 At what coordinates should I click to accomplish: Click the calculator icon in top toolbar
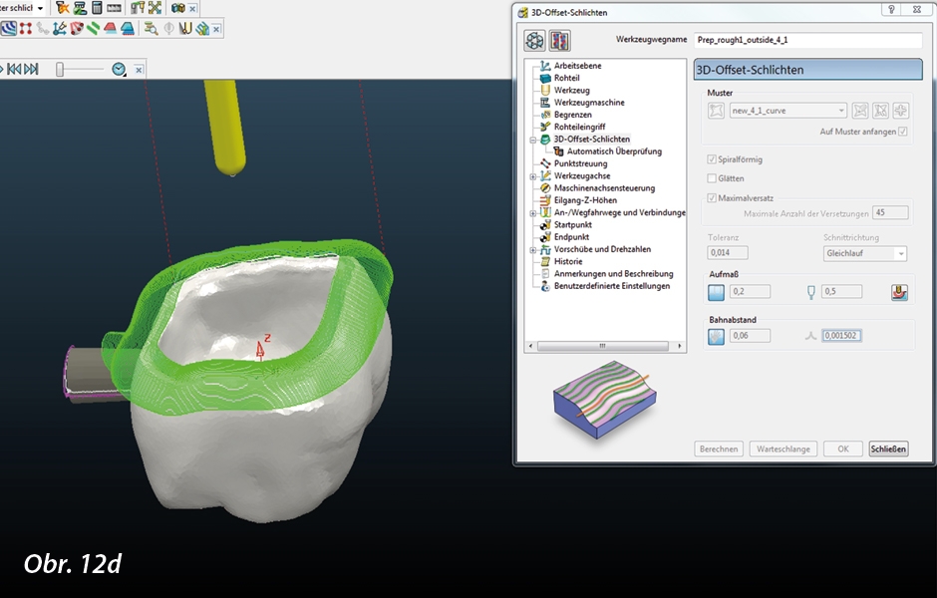[x=97, y=8]
